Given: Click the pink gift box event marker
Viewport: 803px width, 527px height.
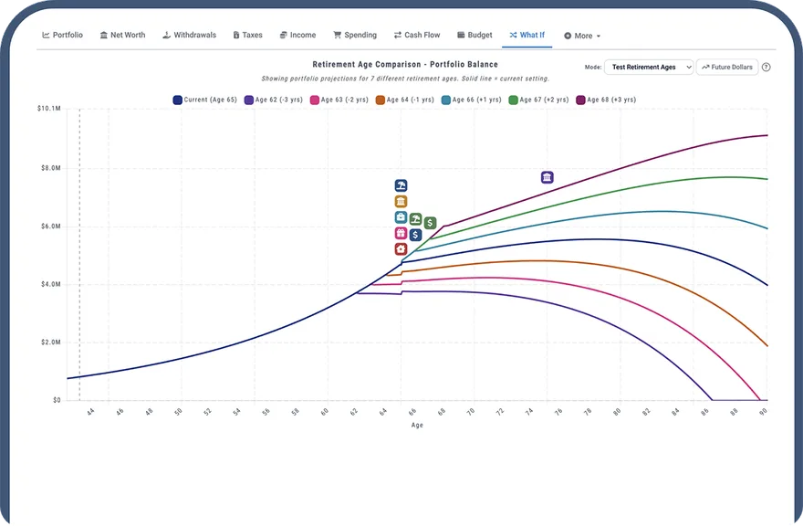Looking at the screenshot, I should tap(401, 233).
